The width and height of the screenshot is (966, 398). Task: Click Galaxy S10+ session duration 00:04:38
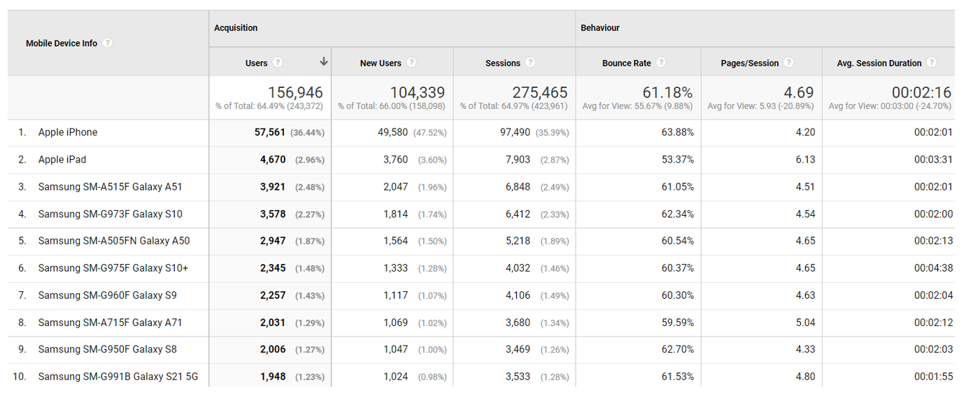coord(933,267)
